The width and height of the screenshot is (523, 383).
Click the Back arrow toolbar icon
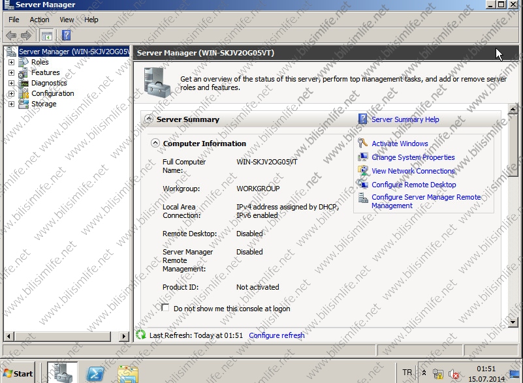coord(11,35)
